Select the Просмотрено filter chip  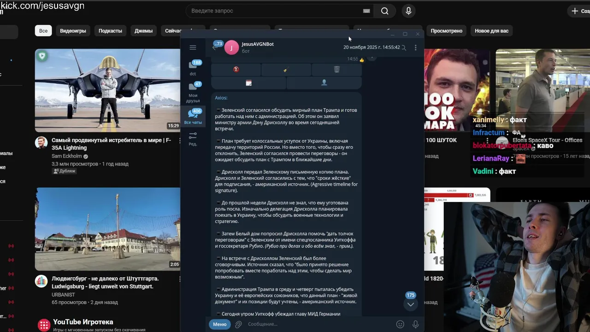pos(446,31)
